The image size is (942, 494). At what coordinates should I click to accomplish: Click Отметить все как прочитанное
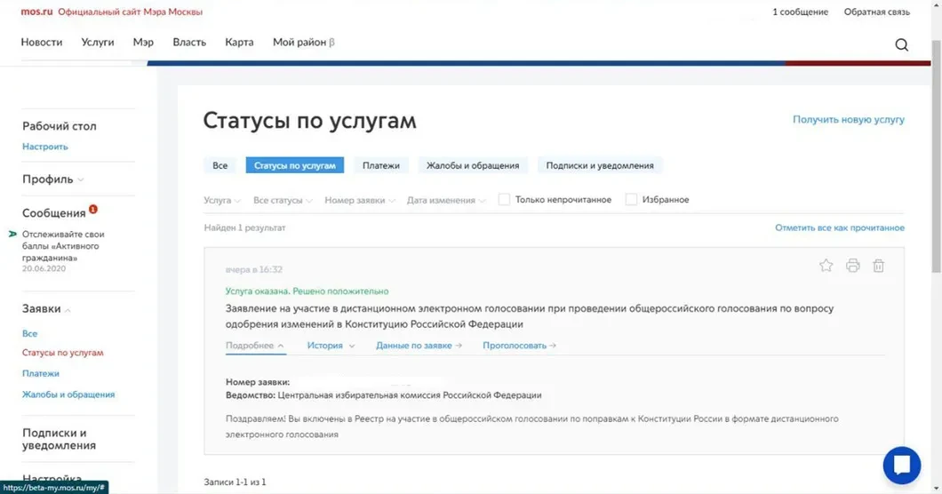(839, 228)
